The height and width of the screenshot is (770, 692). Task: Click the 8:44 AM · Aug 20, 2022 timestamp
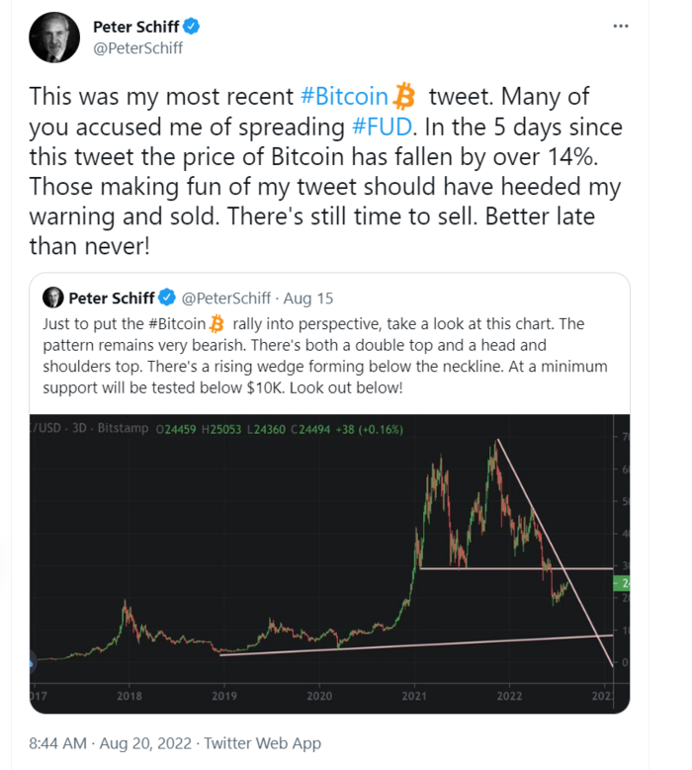(110, 743)
